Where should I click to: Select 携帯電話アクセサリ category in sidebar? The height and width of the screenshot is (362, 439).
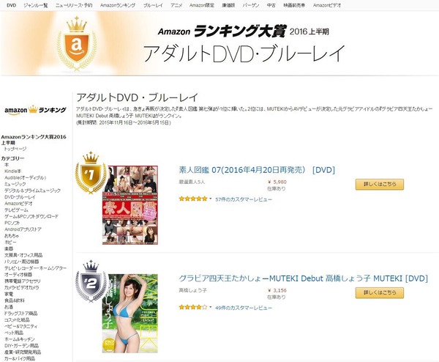tap(23, 281)
